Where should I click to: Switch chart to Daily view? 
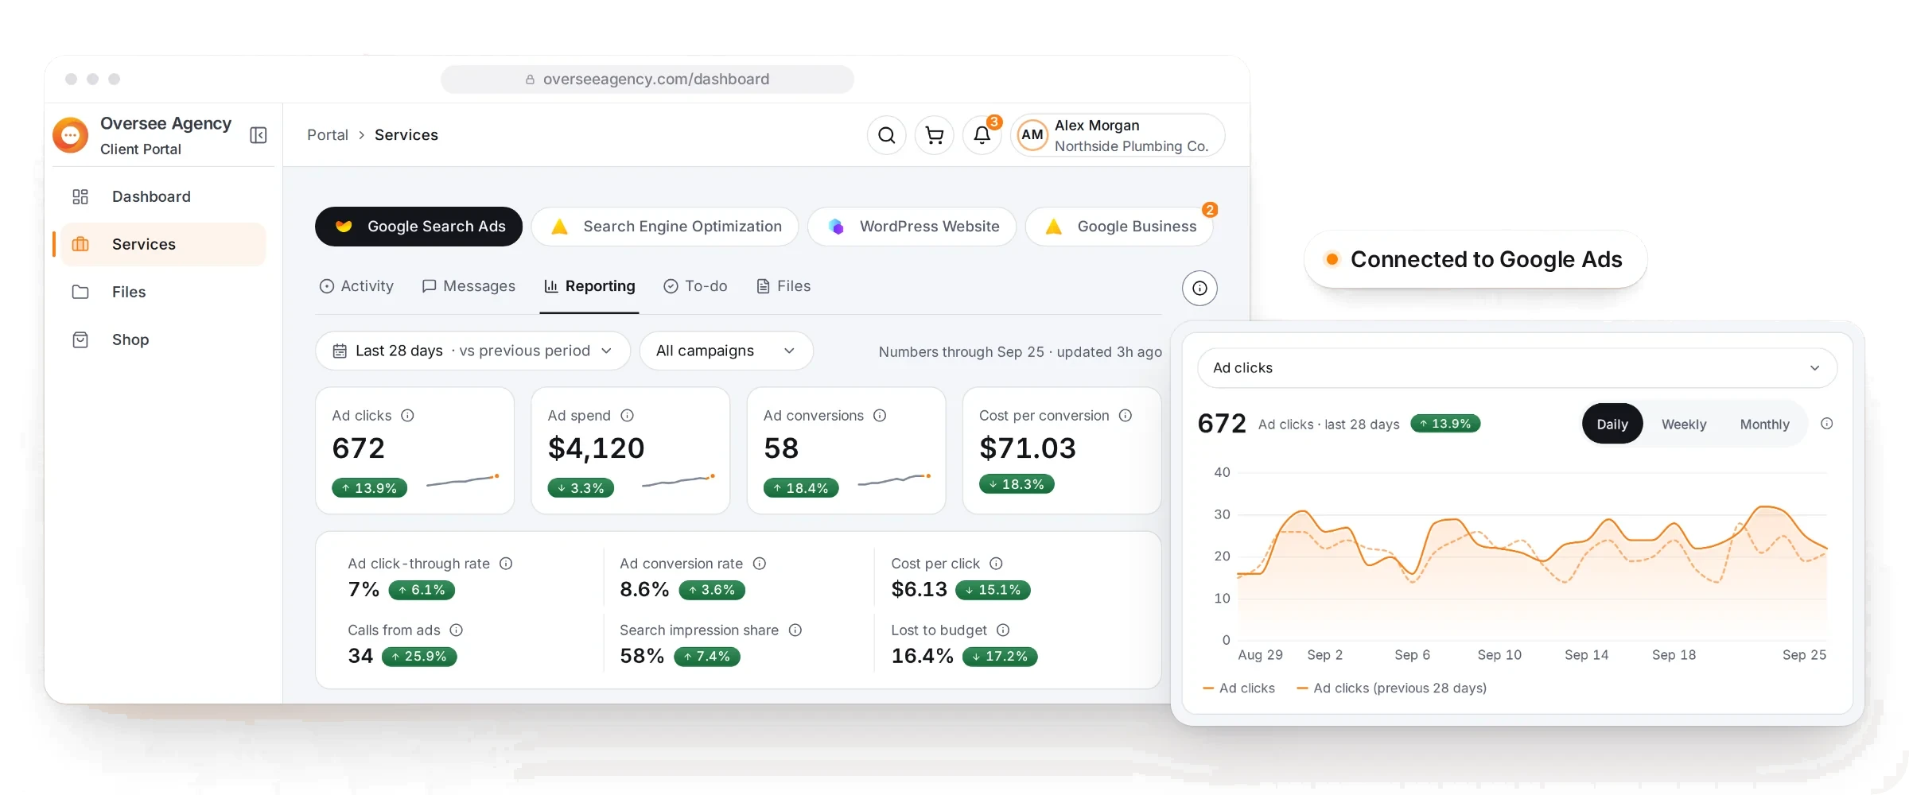[1612, 424]
